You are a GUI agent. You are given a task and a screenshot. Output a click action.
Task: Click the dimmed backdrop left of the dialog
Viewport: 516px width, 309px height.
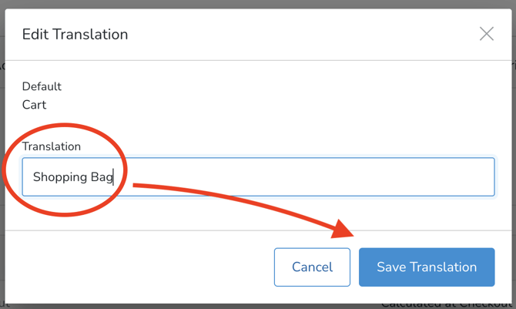(x=2, y=154)
